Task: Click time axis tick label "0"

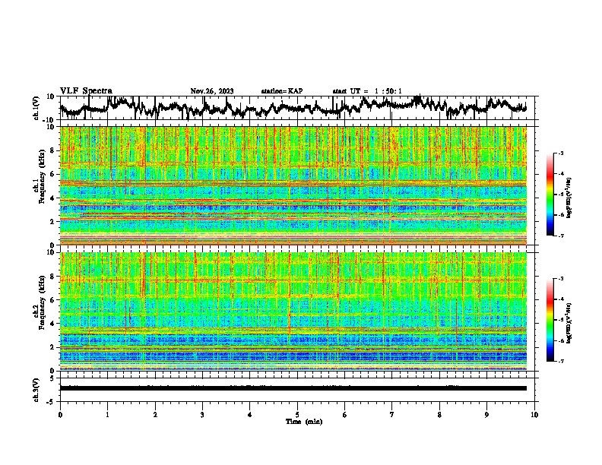Action: click(60, 415)
